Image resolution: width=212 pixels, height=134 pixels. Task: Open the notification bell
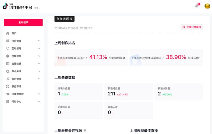(196, 6)
